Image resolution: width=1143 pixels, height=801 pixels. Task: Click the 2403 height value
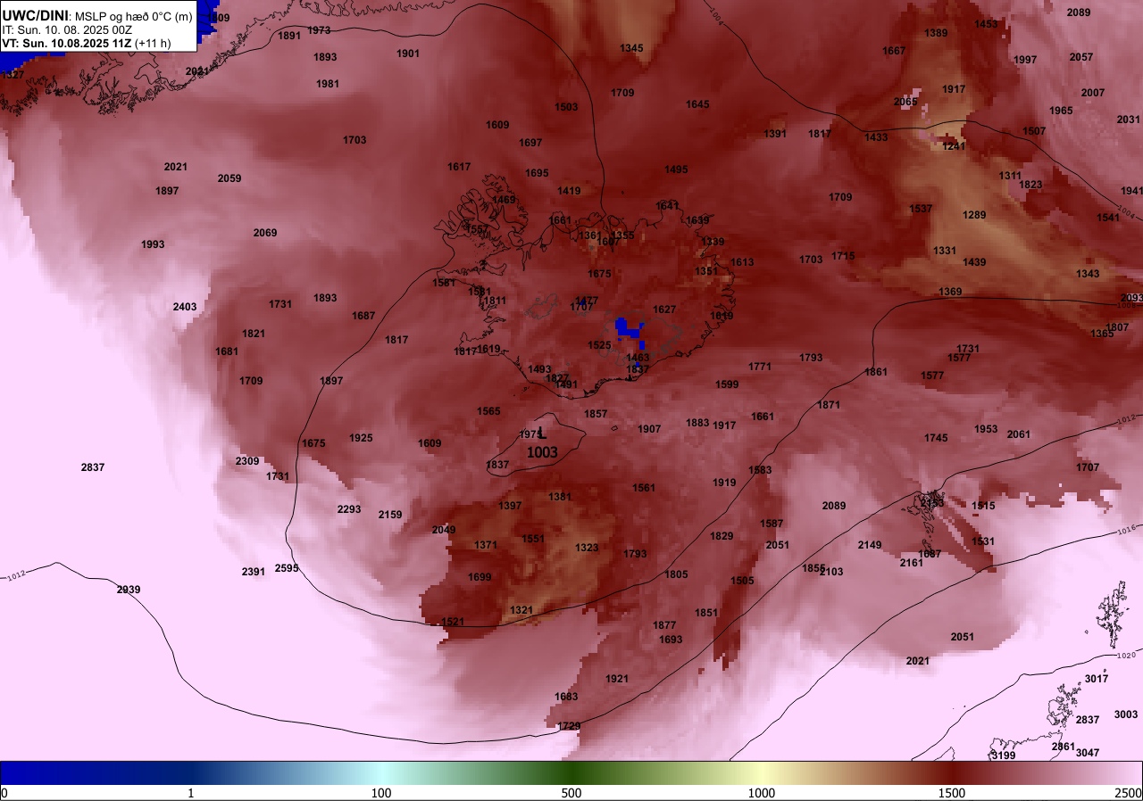coord(185,307)
